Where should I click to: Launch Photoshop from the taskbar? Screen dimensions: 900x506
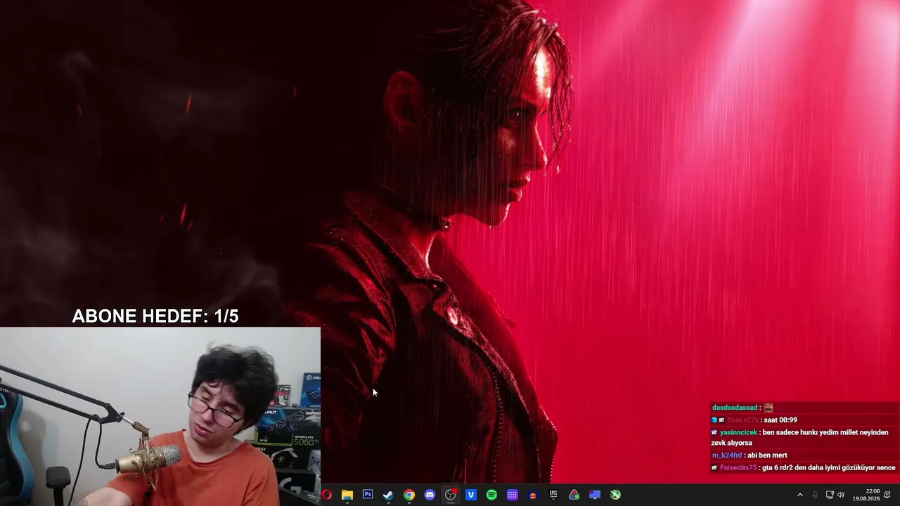pyautogui.click(x=368, y=495)
